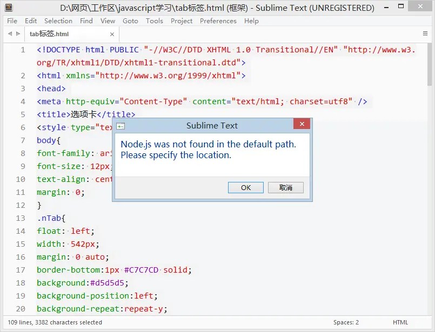
Task: Open the Selection menu
Action: 58,21
